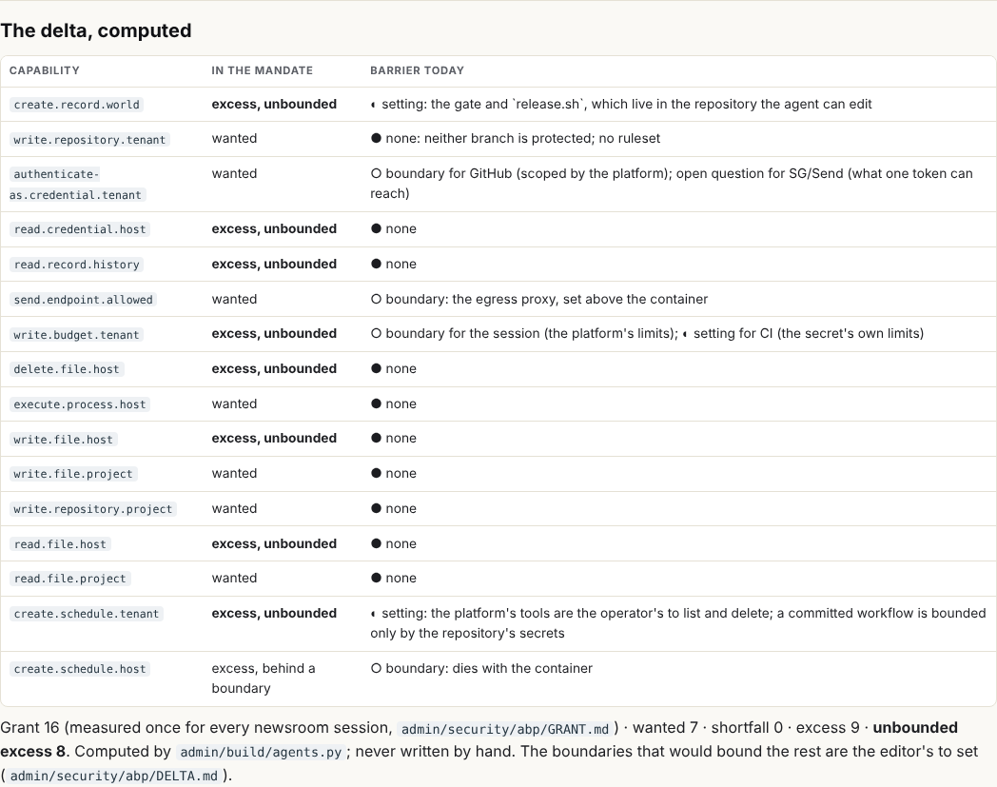Select the execute.process.host capability code

click(80, 404)
